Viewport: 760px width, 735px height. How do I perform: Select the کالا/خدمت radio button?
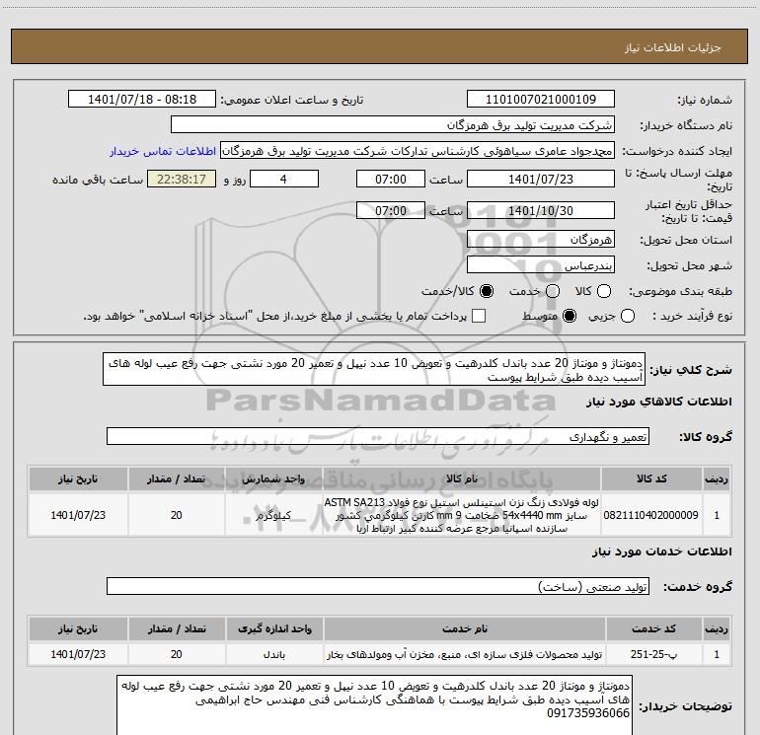tap(487, 291)
